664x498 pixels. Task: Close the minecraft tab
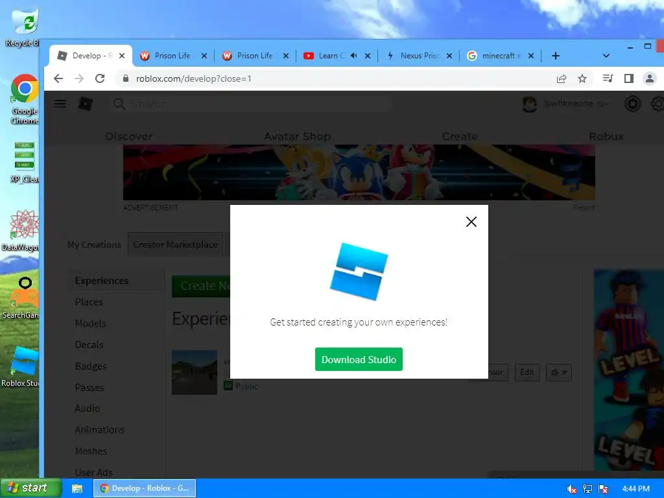531,56
